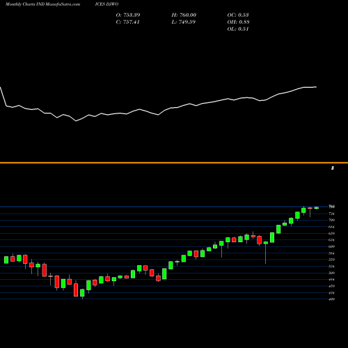This screenshot has height=348, width=348.
Task: Click the lowest green candle touching the 409 gridline
Action: coord(82,294)
